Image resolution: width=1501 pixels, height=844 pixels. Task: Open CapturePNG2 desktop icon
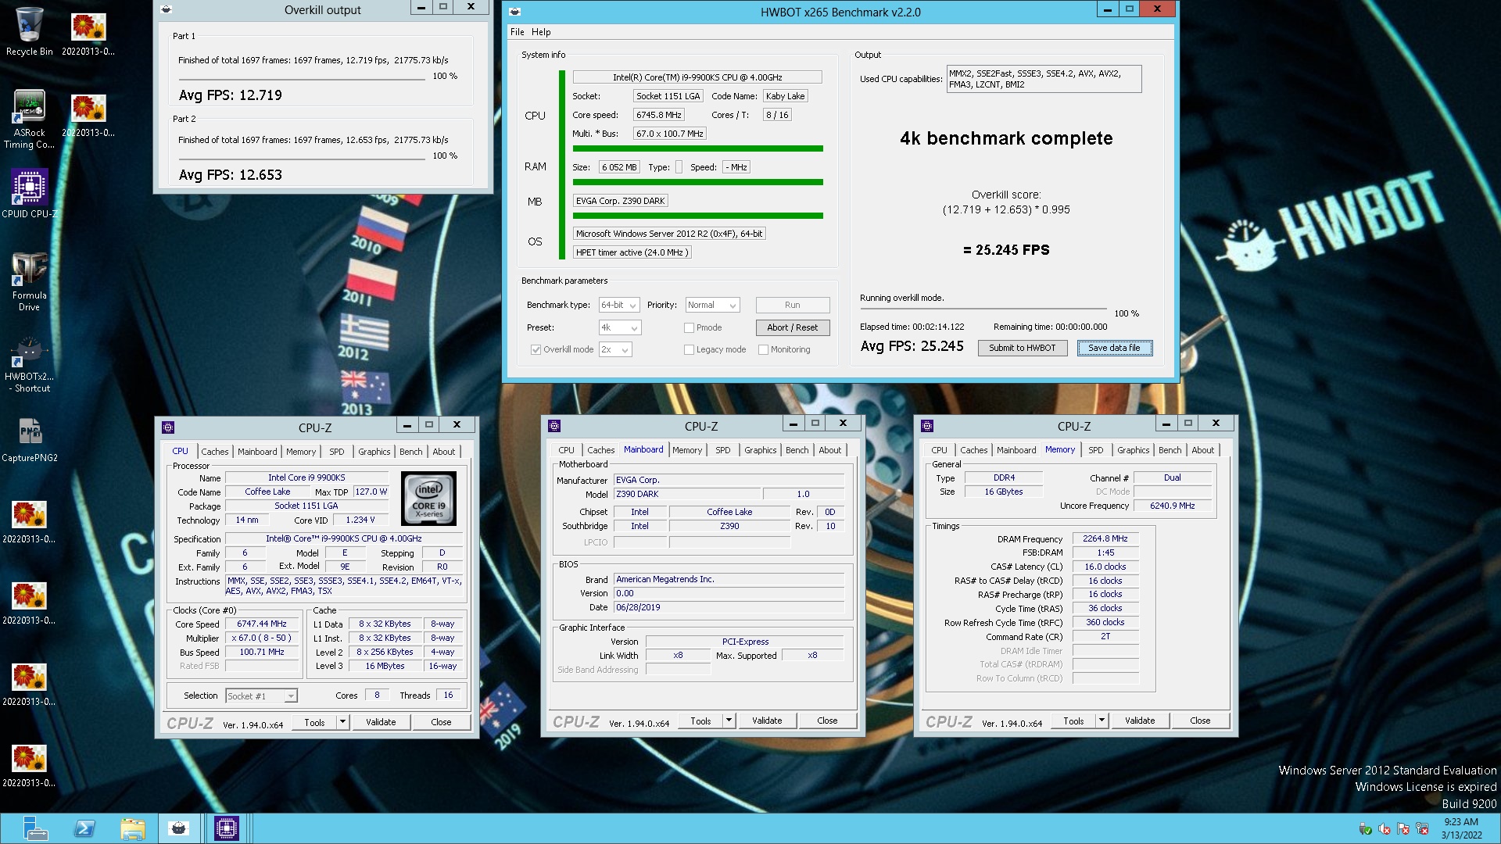click(30, 439)
